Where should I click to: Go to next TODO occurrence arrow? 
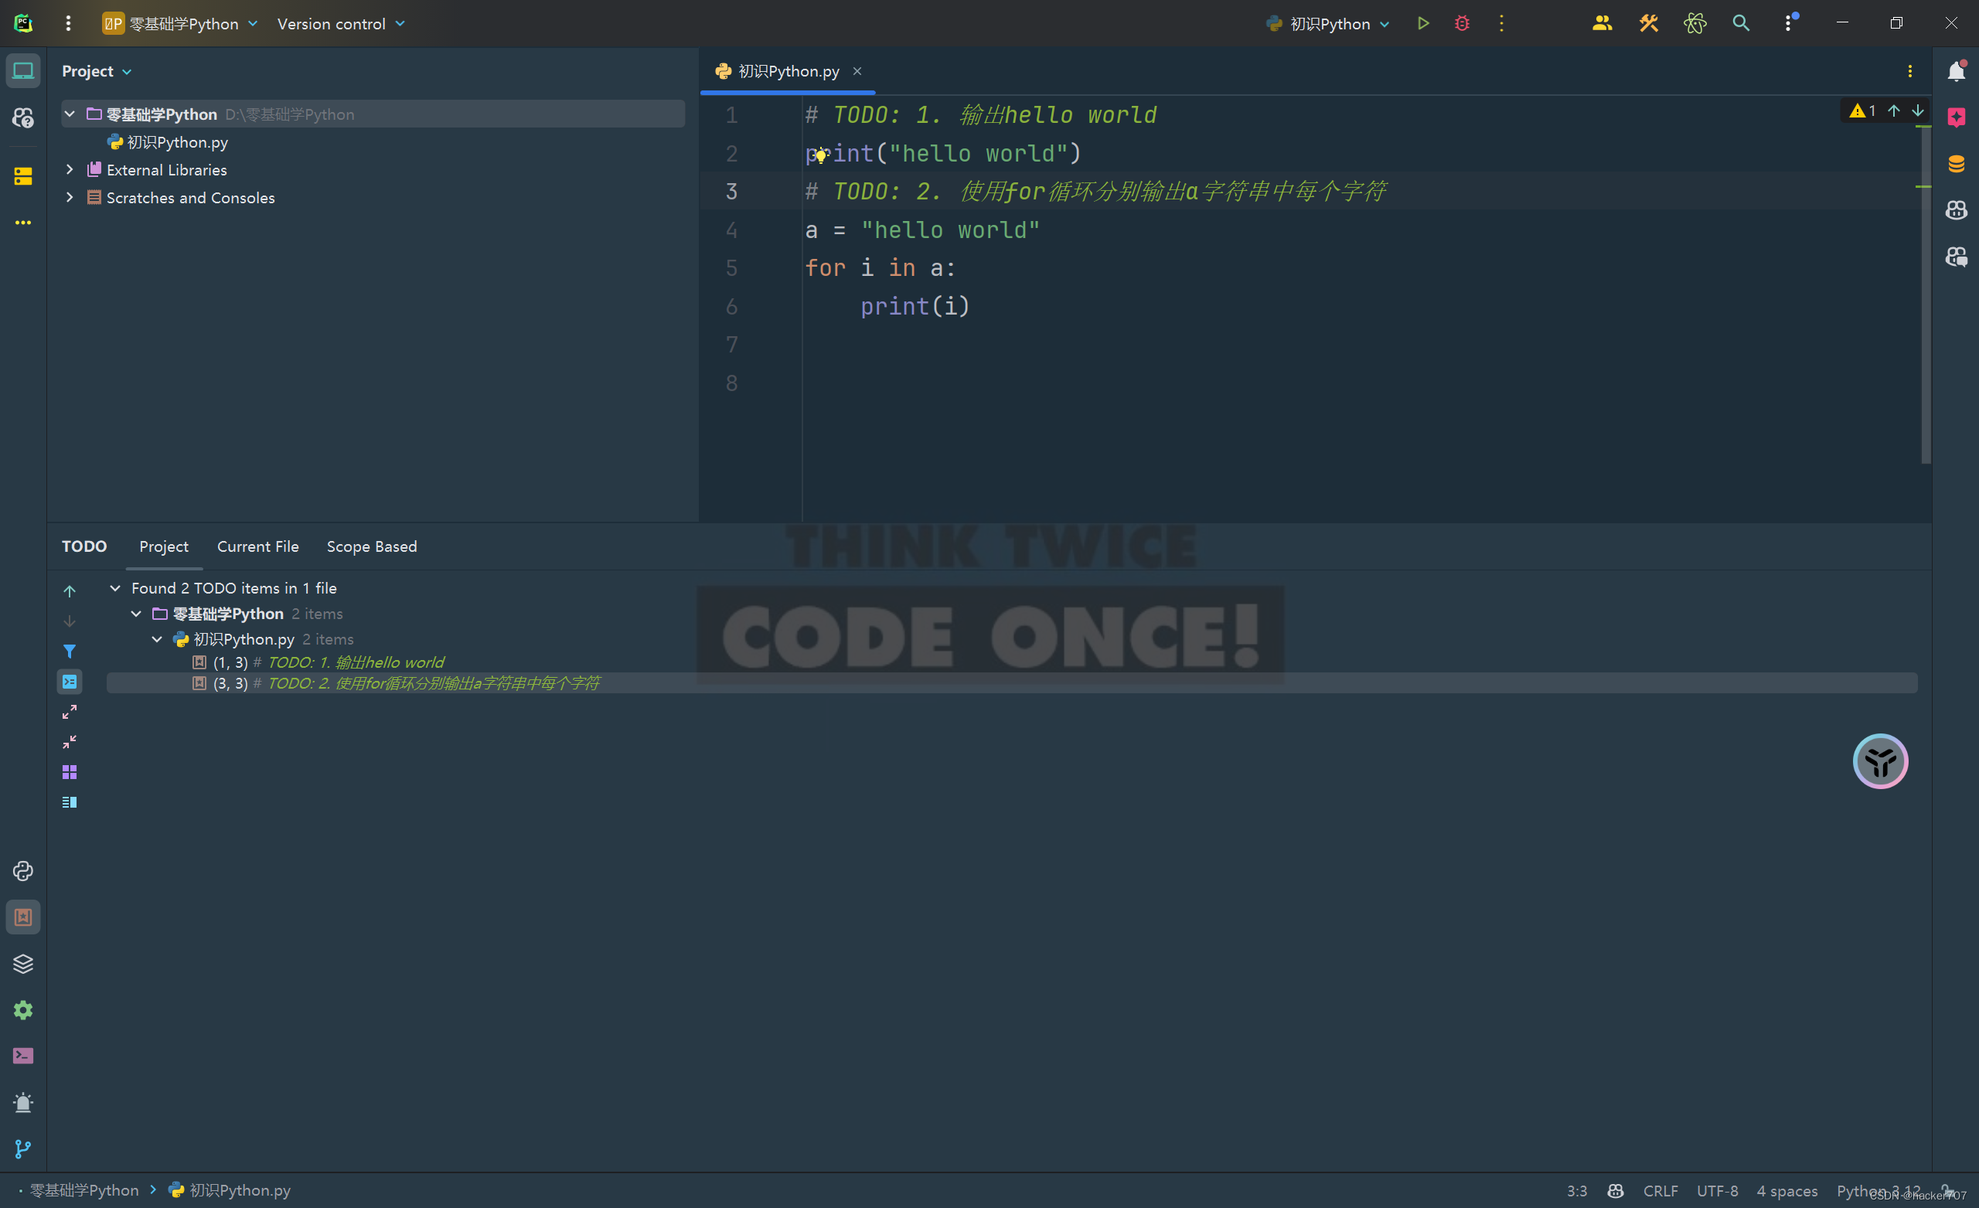(70, 621)
